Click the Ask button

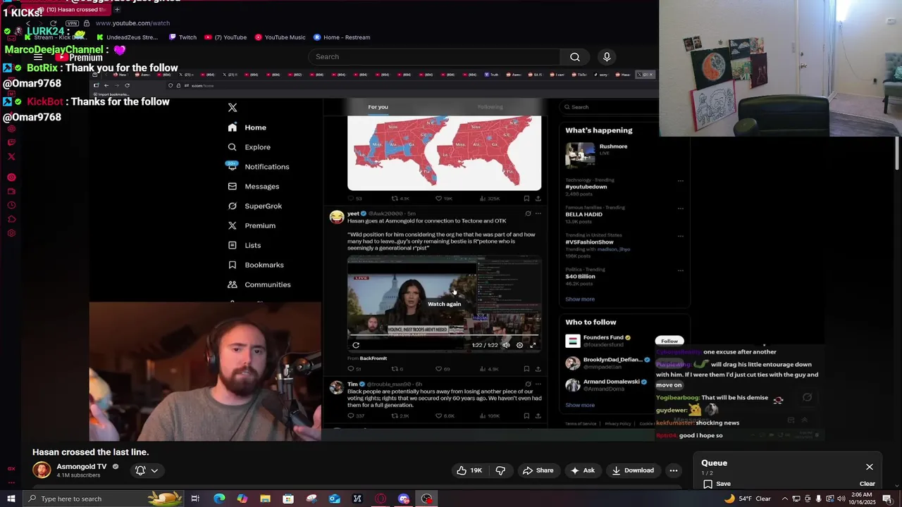coord(583,470)
